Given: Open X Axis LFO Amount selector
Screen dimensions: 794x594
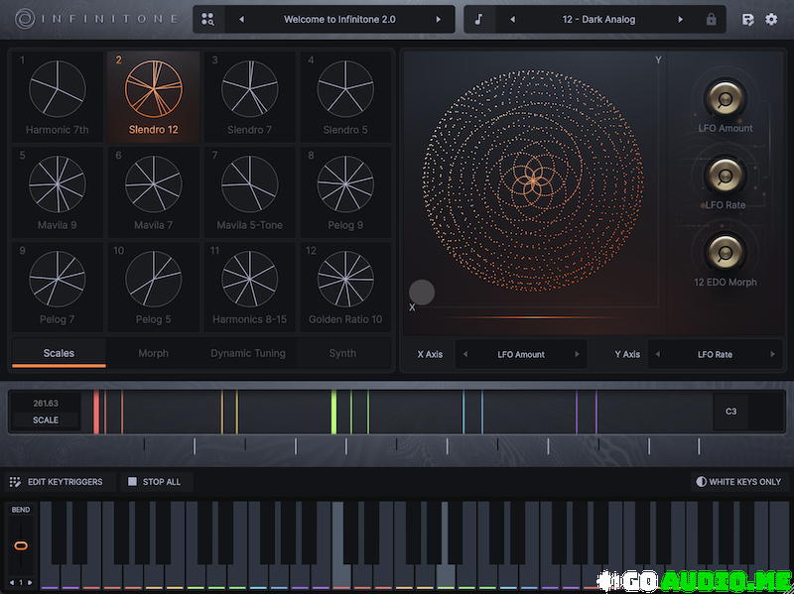Looking at the screenshot, I should tap(521, 354).
